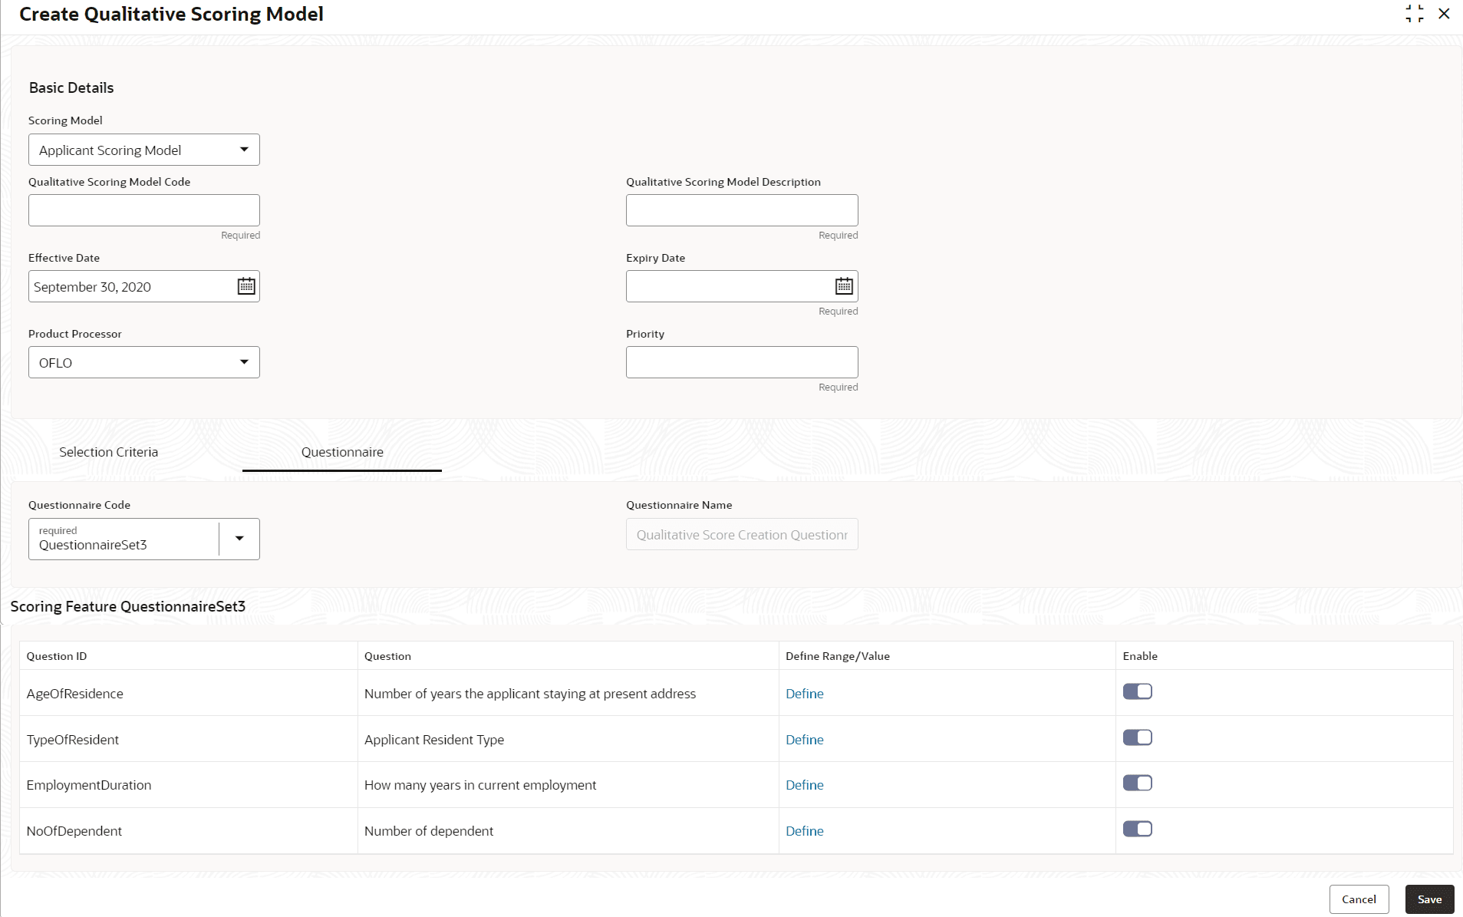Open the Scoring Model dropdown
The width and height of the screenshot is (1463, 917).
tap(144, 150)
